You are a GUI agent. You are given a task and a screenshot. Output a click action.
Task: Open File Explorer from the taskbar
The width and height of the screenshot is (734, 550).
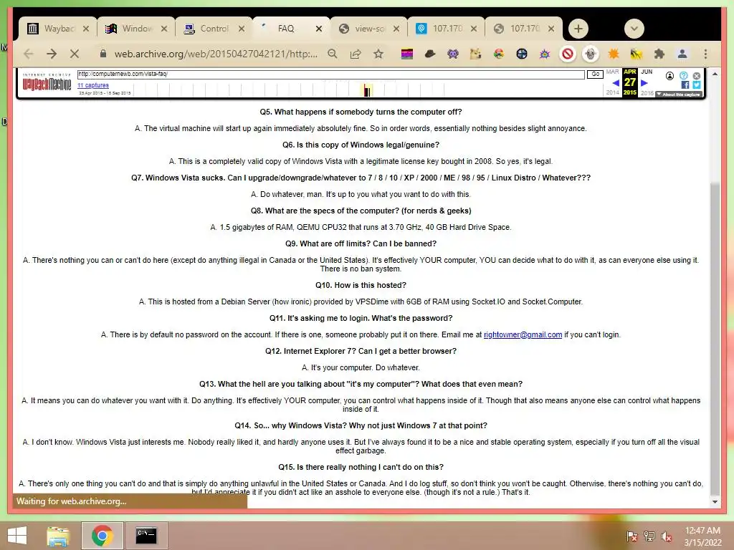pyautogui.click(x=58, y=536)
